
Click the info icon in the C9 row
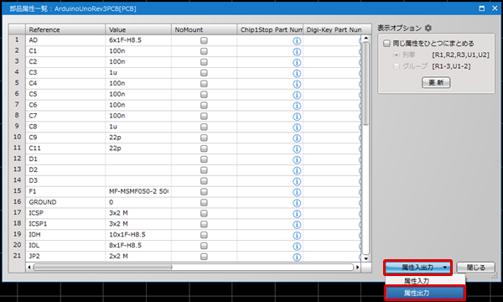click(297, 138)
